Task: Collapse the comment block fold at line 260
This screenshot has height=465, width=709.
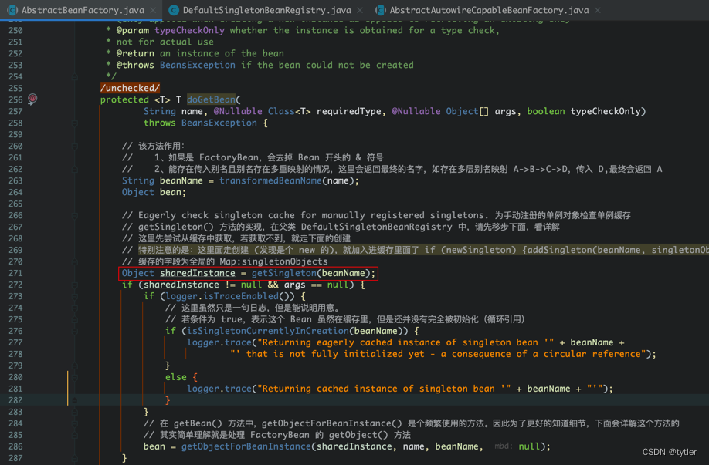Action: (x=75, y=147)
